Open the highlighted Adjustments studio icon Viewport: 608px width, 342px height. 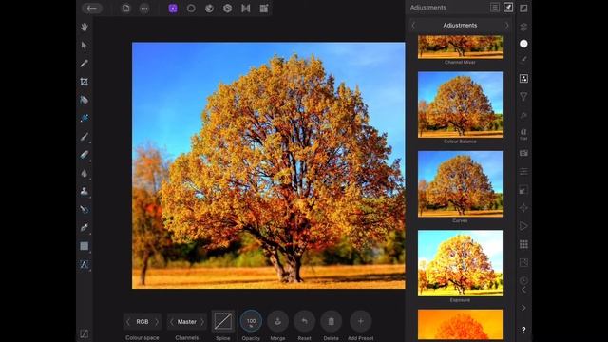click(523, 79)
